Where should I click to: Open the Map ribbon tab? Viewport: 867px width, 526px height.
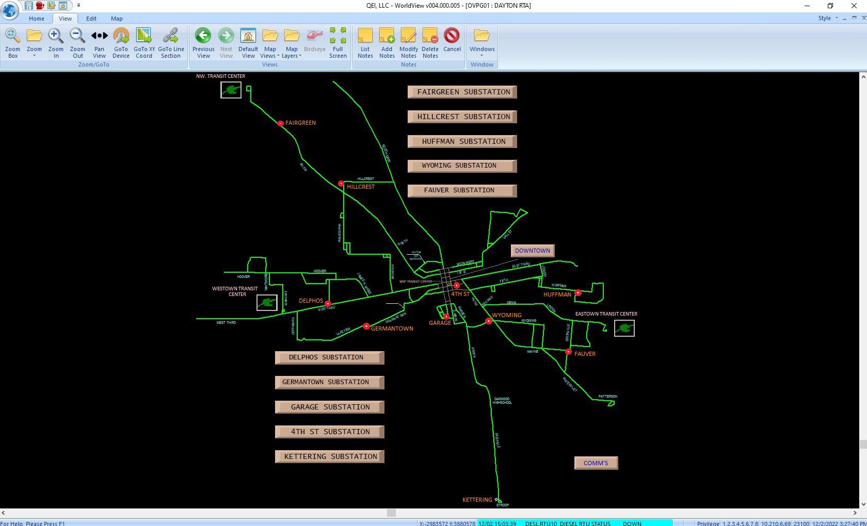point(117,19)
